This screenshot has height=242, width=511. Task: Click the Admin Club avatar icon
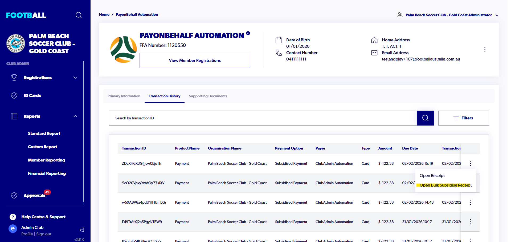pos(13,229)
